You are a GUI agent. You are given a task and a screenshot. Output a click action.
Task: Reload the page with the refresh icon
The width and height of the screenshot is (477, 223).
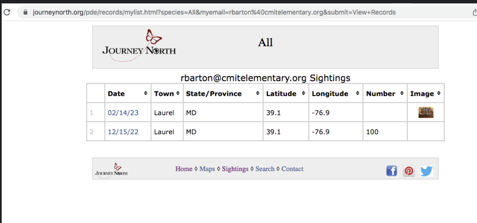[7, 13]
